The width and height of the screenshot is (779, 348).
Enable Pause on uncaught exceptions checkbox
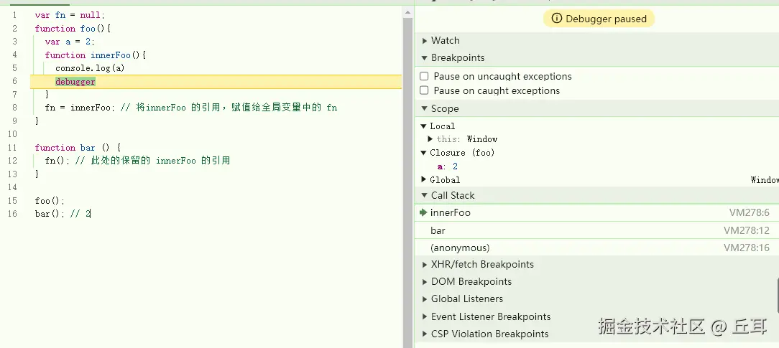(x=424, y=76)
